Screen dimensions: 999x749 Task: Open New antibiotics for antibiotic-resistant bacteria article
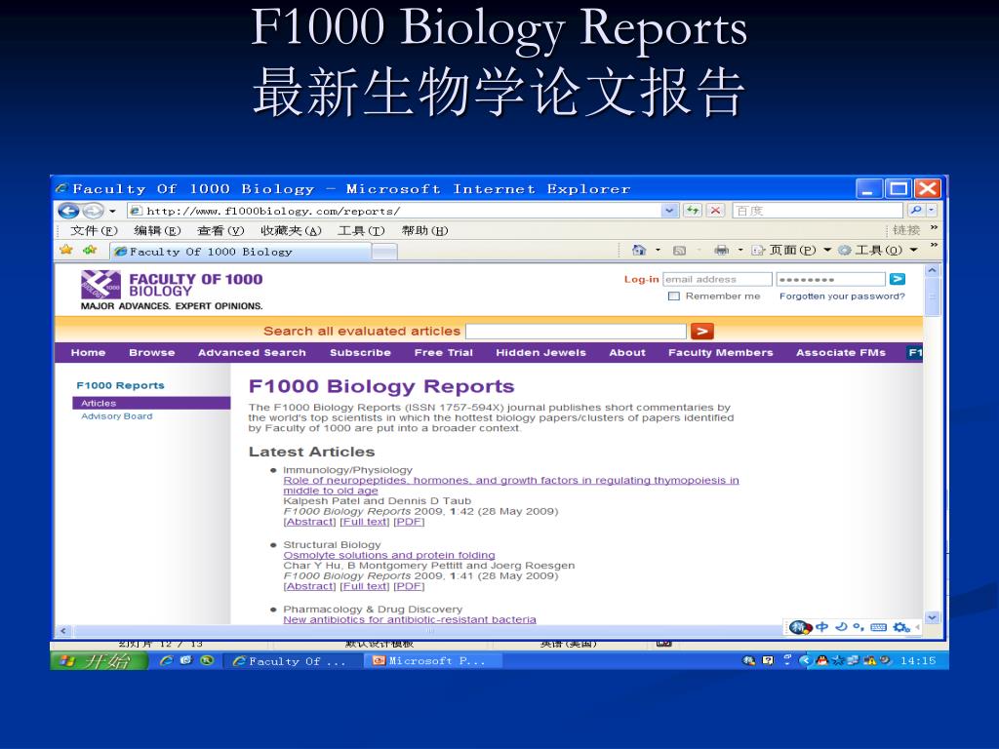pos(410,619)
